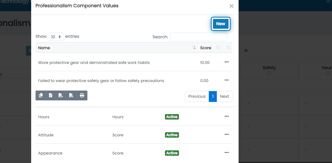
Task: Click the Active badge in Attitude row
Action: 172,135
